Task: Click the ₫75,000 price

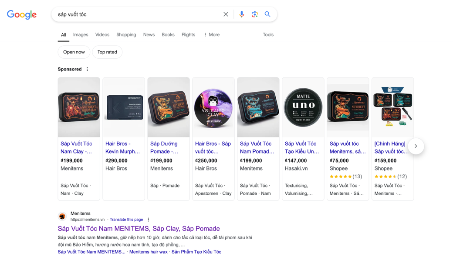Action: tap(339, 161)
